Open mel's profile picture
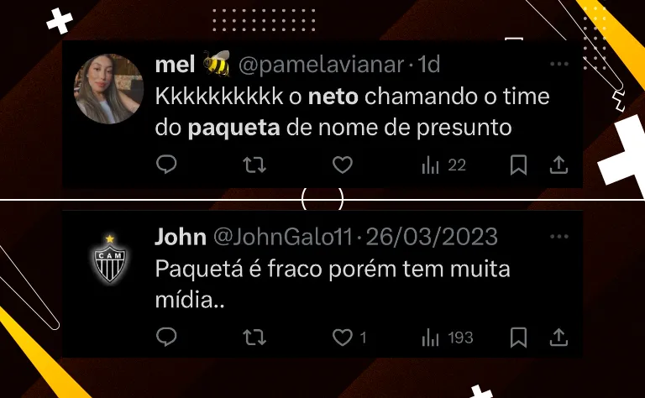645x398 pixels. (x=108, y=89)
